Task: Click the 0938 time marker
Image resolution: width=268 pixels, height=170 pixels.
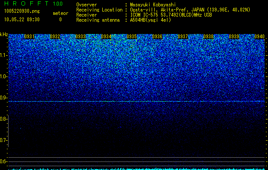Action: click(208, 37)
